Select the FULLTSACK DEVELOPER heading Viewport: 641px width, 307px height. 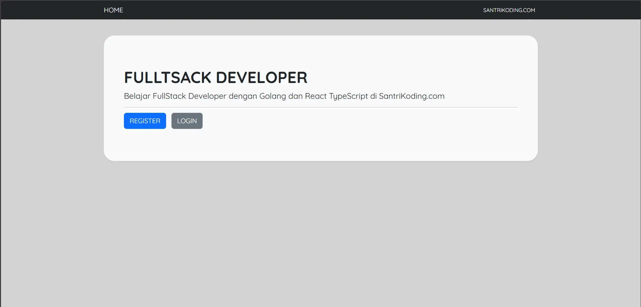pos(216,78)
